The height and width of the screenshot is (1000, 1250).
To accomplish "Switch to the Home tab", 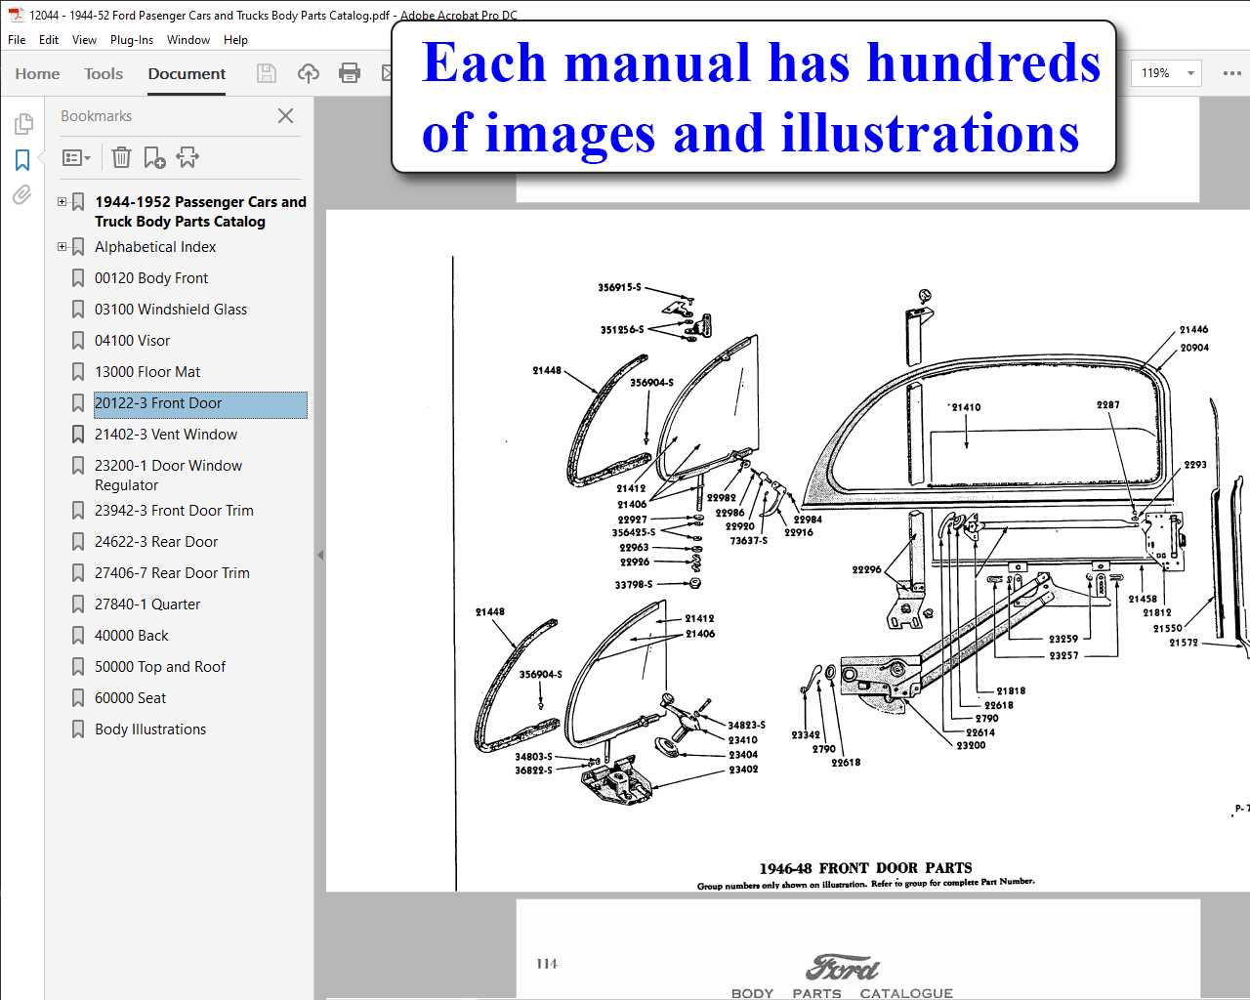I will coord(37,73).
